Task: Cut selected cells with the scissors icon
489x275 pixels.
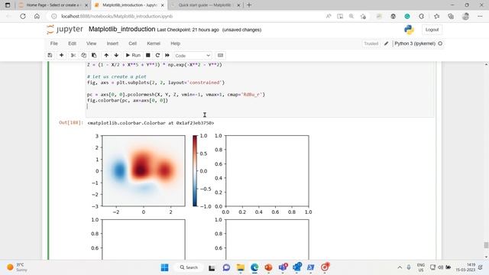Action: point(73,55)
